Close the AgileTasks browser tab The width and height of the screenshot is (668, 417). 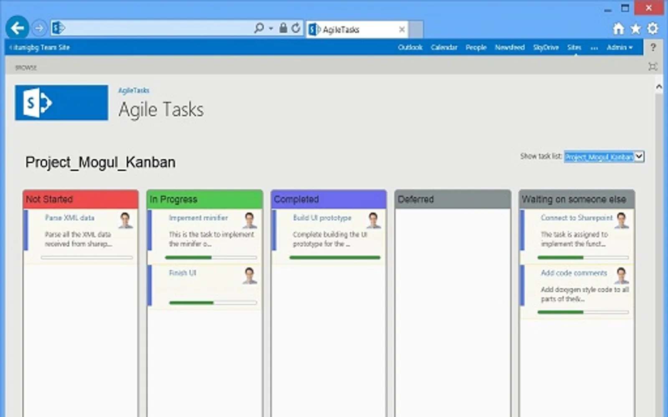tap(402, 29)
